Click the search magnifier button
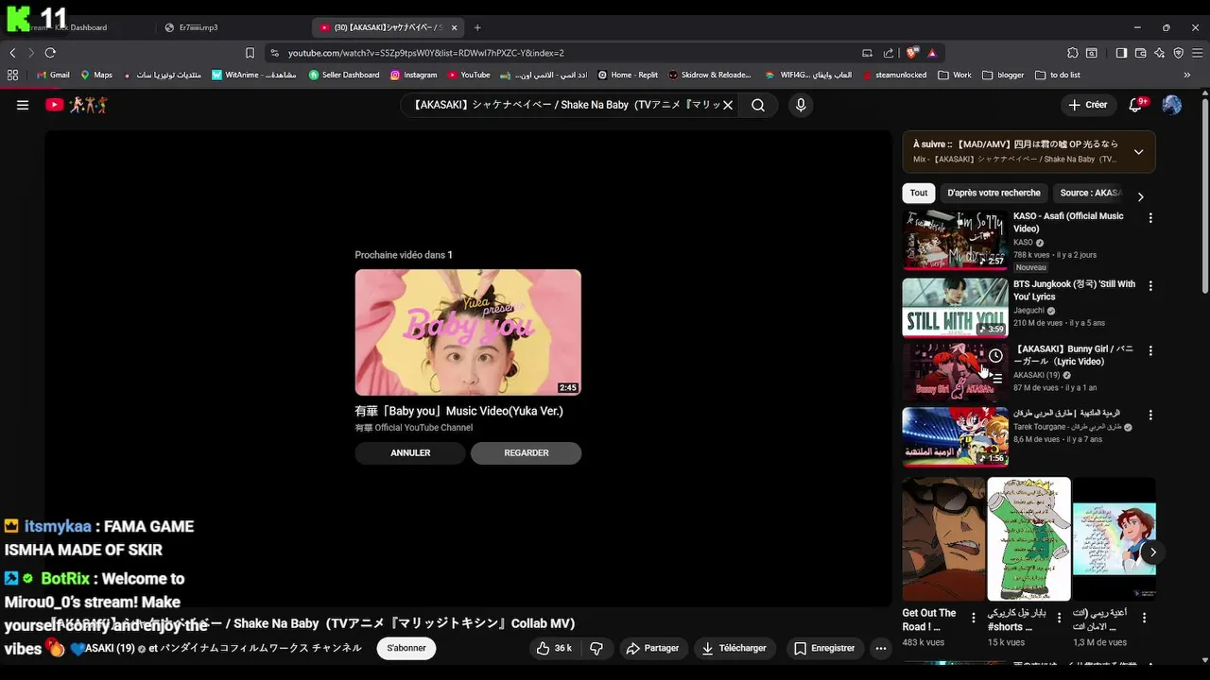Screen dimensions: 1210x680 (758, 105)
